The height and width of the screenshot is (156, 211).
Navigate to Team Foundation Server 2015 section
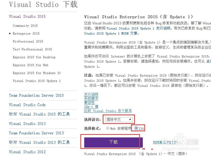click(x=36, y=95)
